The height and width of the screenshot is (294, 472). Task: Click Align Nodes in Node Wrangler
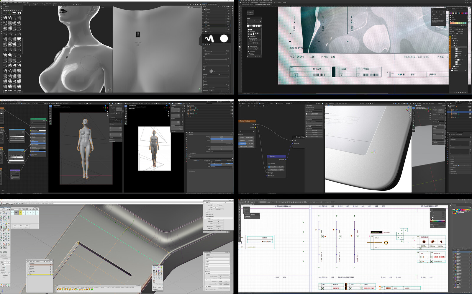tap(314, 135)
